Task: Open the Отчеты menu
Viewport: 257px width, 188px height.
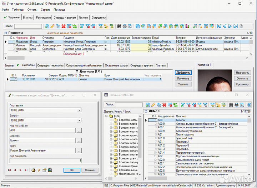Action: 32,10
